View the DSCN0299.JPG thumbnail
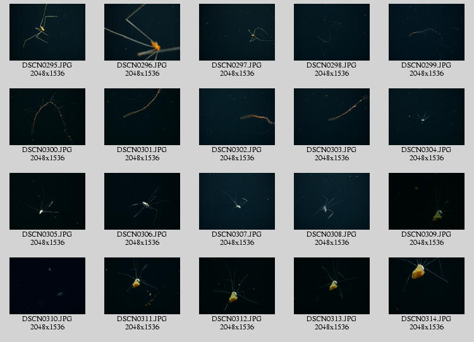474x342 pixels. 427,32
